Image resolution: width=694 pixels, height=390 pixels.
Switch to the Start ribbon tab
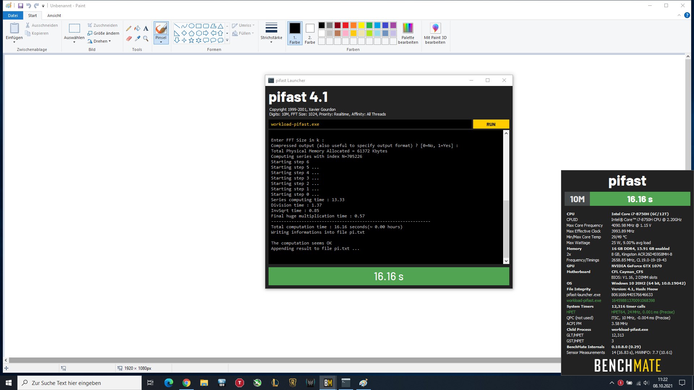(x=33, y=16)
